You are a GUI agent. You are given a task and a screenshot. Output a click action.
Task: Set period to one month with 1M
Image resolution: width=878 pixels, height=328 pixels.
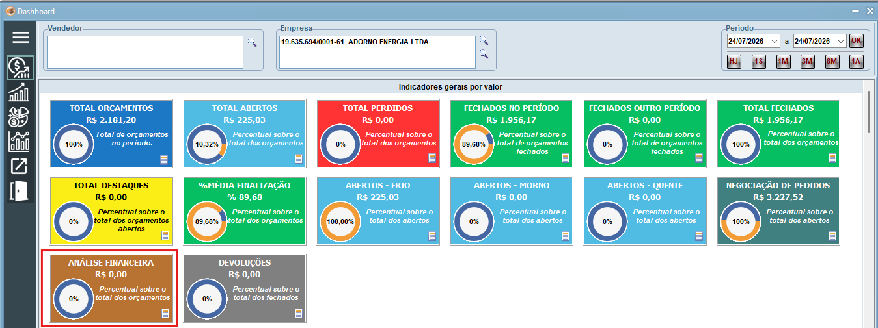783,62
